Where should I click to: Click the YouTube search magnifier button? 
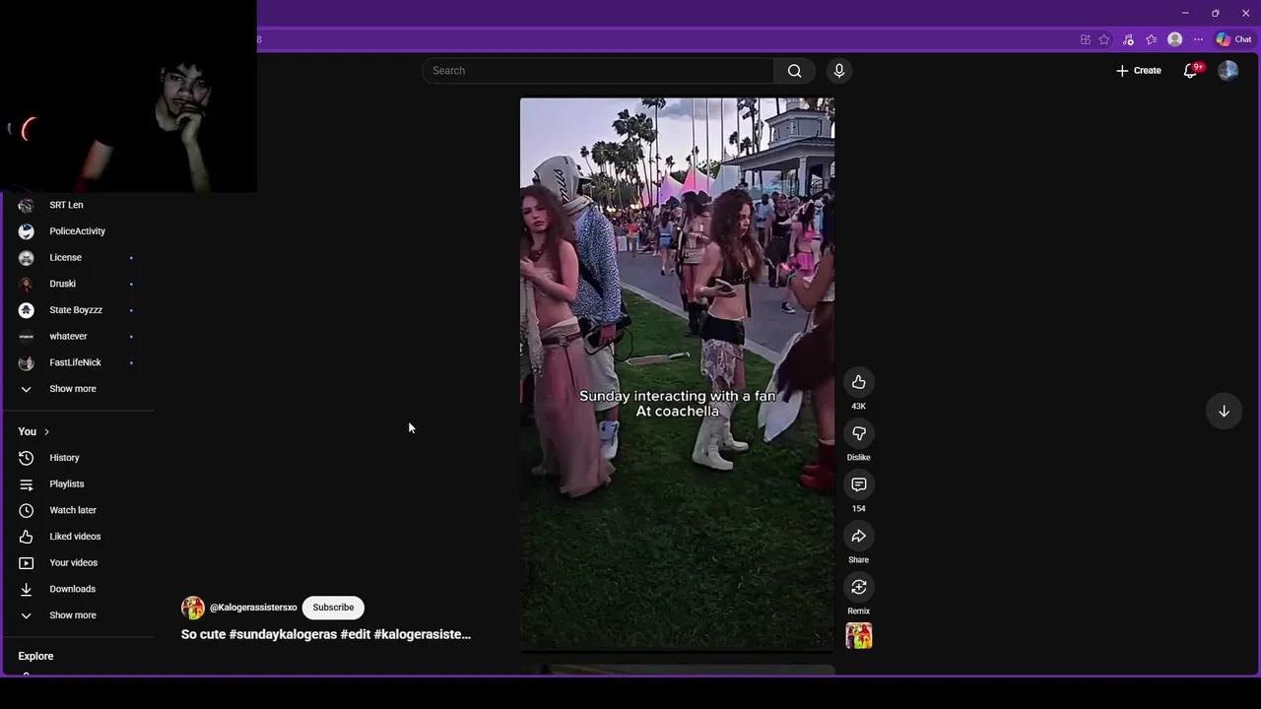(794, 71)
